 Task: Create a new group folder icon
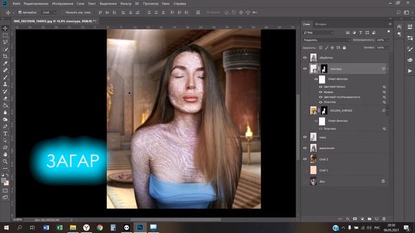tap(370, 219)
